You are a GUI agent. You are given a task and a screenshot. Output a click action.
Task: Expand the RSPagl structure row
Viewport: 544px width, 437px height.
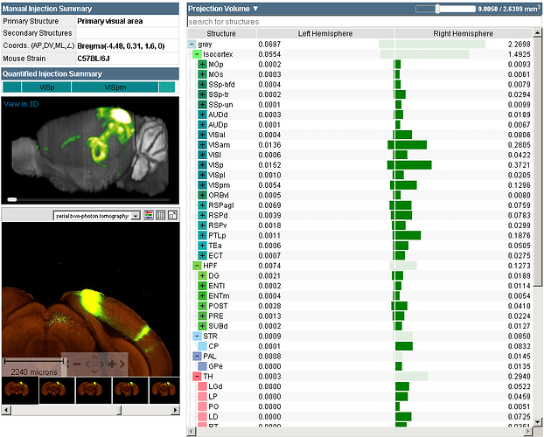point(202,205)
